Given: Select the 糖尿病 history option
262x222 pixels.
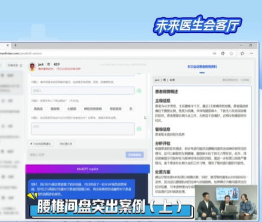Looking at the screenshot, I should coord(55,109).
